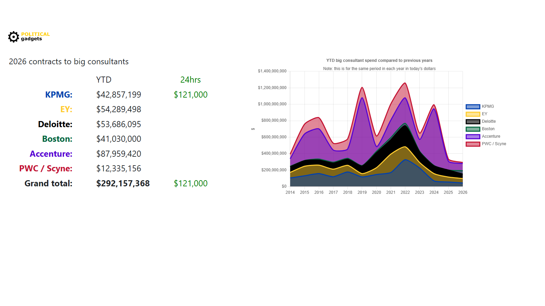Click the 2019 peak on the chart

(x=362, y=87)
